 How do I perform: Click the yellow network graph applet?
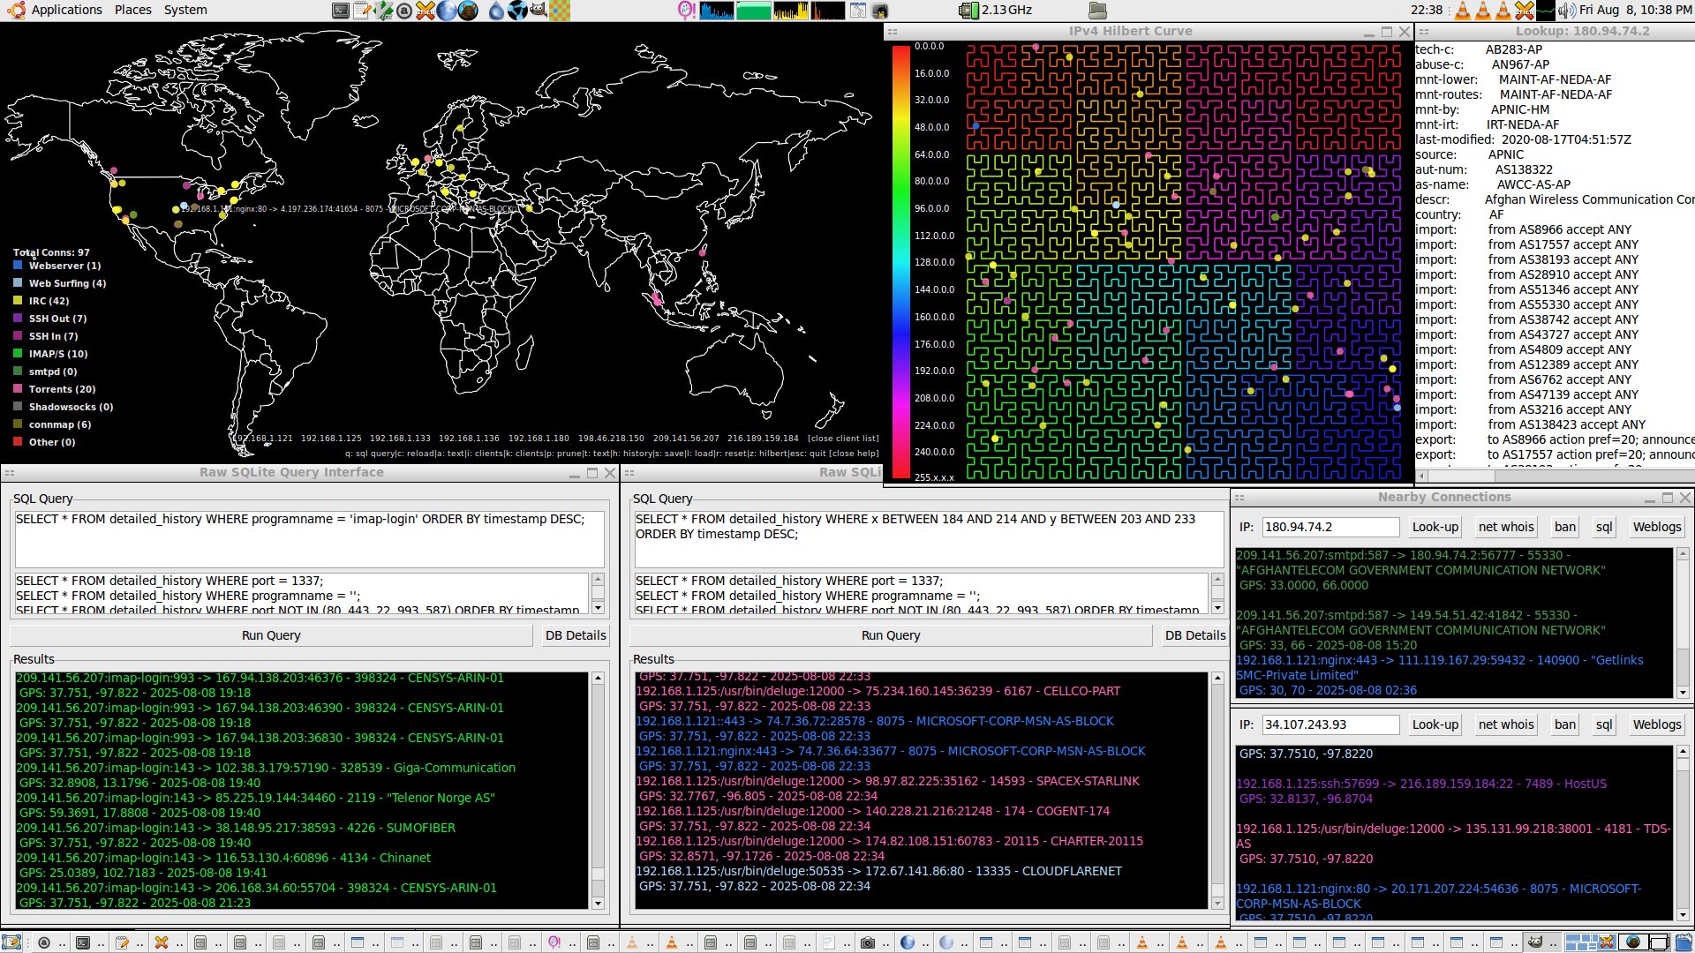[x=791, y=11]
